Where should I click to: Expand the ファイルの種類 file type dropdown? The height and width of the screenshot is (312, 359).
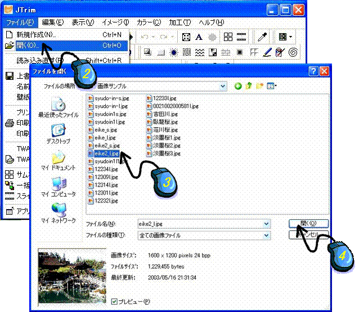click(x=266, y=234)
